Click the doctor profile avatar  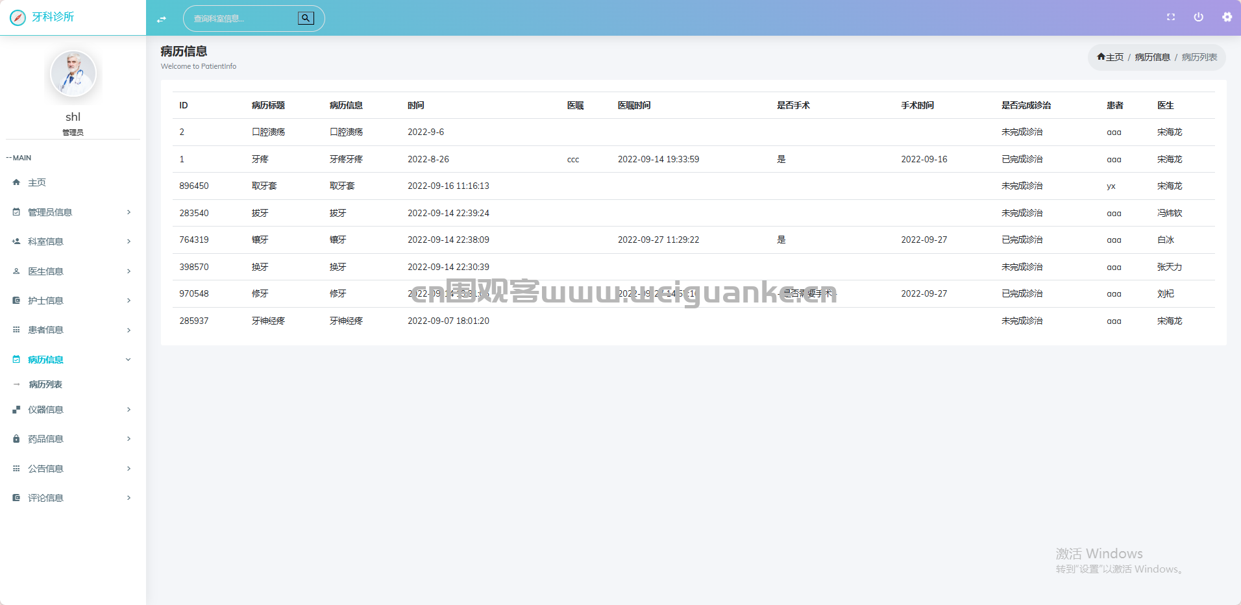pyautogui.click(x=73, y=74)
